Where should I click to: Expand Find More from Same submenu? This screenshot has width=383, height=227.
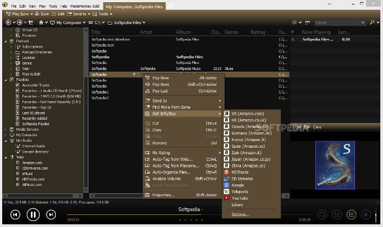click(183, 107)
